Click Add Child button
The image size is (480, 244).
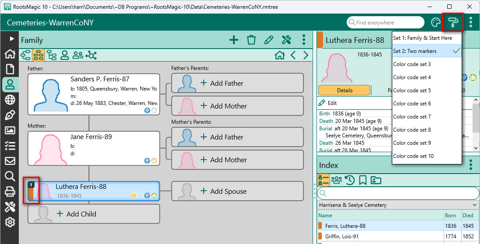click(x=94, y=214)
